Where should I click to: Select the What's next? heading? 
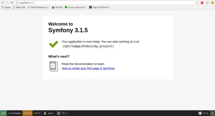click(59, 56)
